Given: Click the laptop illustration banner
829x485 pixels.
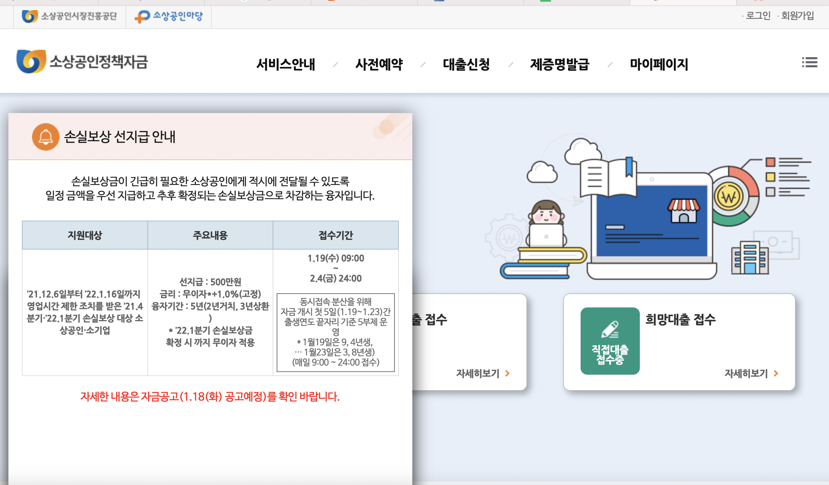Looking at the screenshot, I should [651, 225].
